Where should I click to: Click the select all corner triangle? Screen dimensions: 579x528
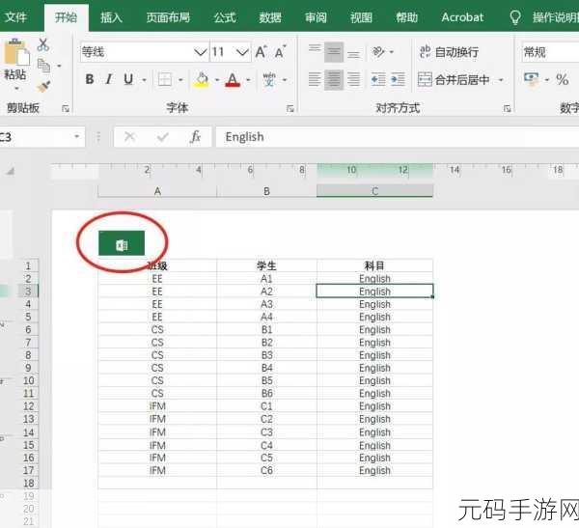(x=11, y=171)
